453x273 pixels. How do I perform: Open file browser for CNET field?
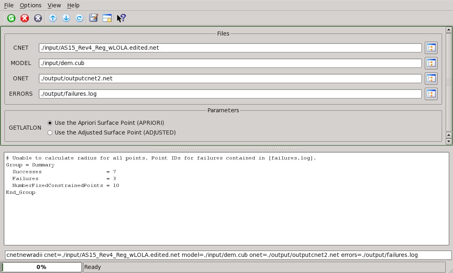pyautogui.click(x=431, y=48)
